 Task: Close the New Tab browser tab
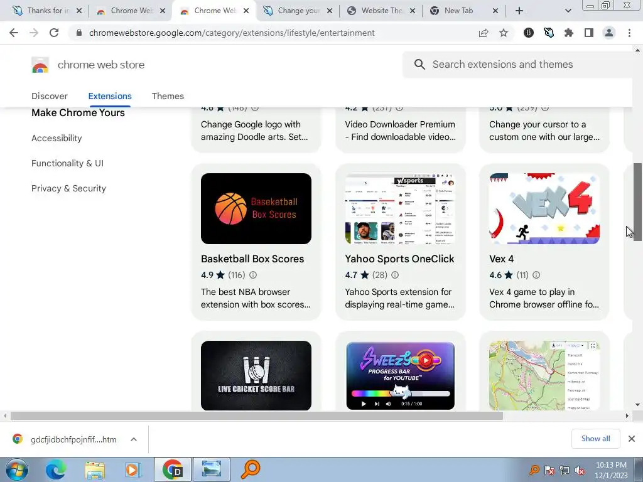point(495,11)
